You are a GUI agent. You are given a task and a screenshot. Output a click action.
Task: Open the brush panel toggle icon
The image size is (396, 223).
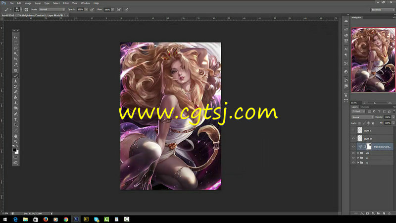click(x=26, y=9)
